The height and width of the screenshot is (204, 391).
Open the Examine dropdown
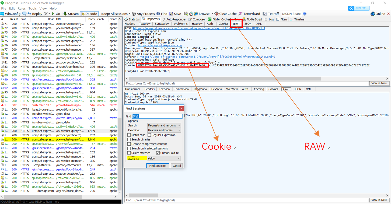pyautogui.click(x=164, y=130)
